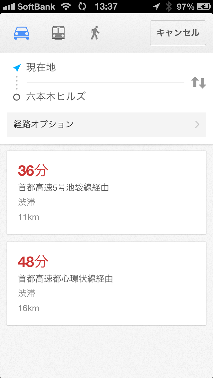This screenshot has height=378, width=213.
Task: Select the walking directions icon
Action: pos(95,33)
